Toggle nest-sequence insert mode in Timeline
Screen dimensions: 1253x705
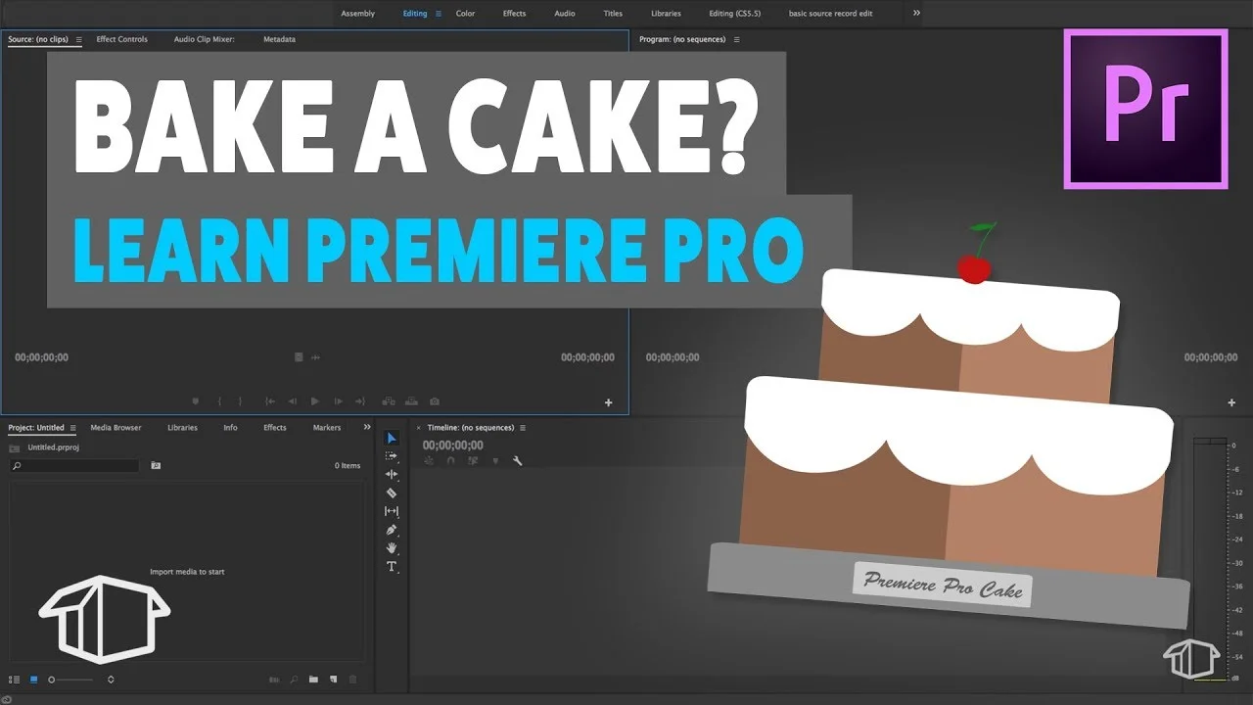pyautogui.click(x=429, y=460)
